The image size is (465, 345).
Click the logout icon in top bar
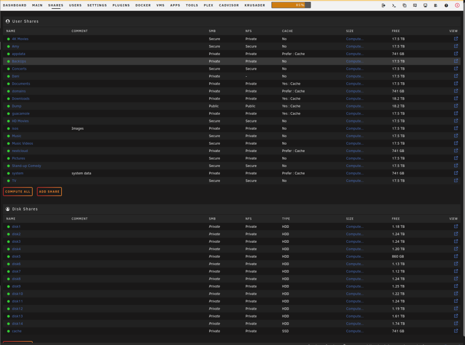(x=384, y=5)
